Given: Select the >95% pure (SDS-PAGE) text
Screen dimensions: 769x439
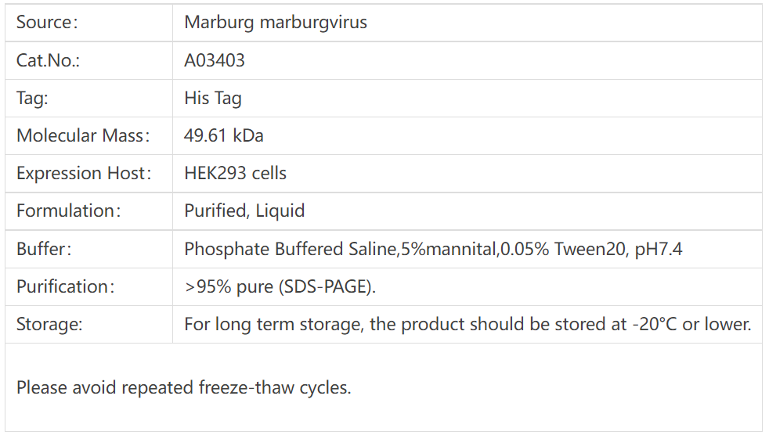Looking at the screenshot, I should tap(280, 286).
